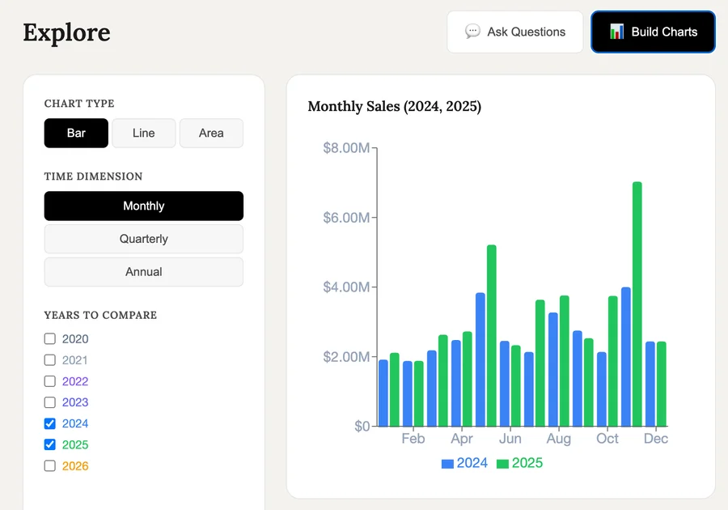The height and width of the screenshot is (510, 728).
Task: Click the speech bubble icon on Ask Questions
Action: [472, 32]
